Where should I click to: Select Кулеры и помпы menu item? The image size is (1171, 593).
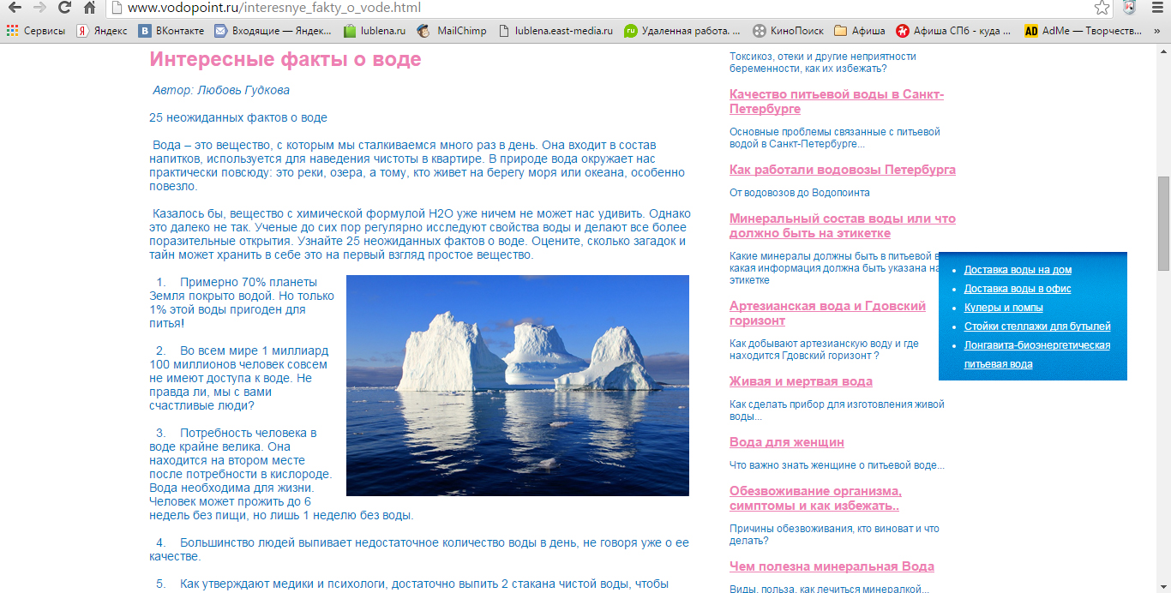point(1004,308)
